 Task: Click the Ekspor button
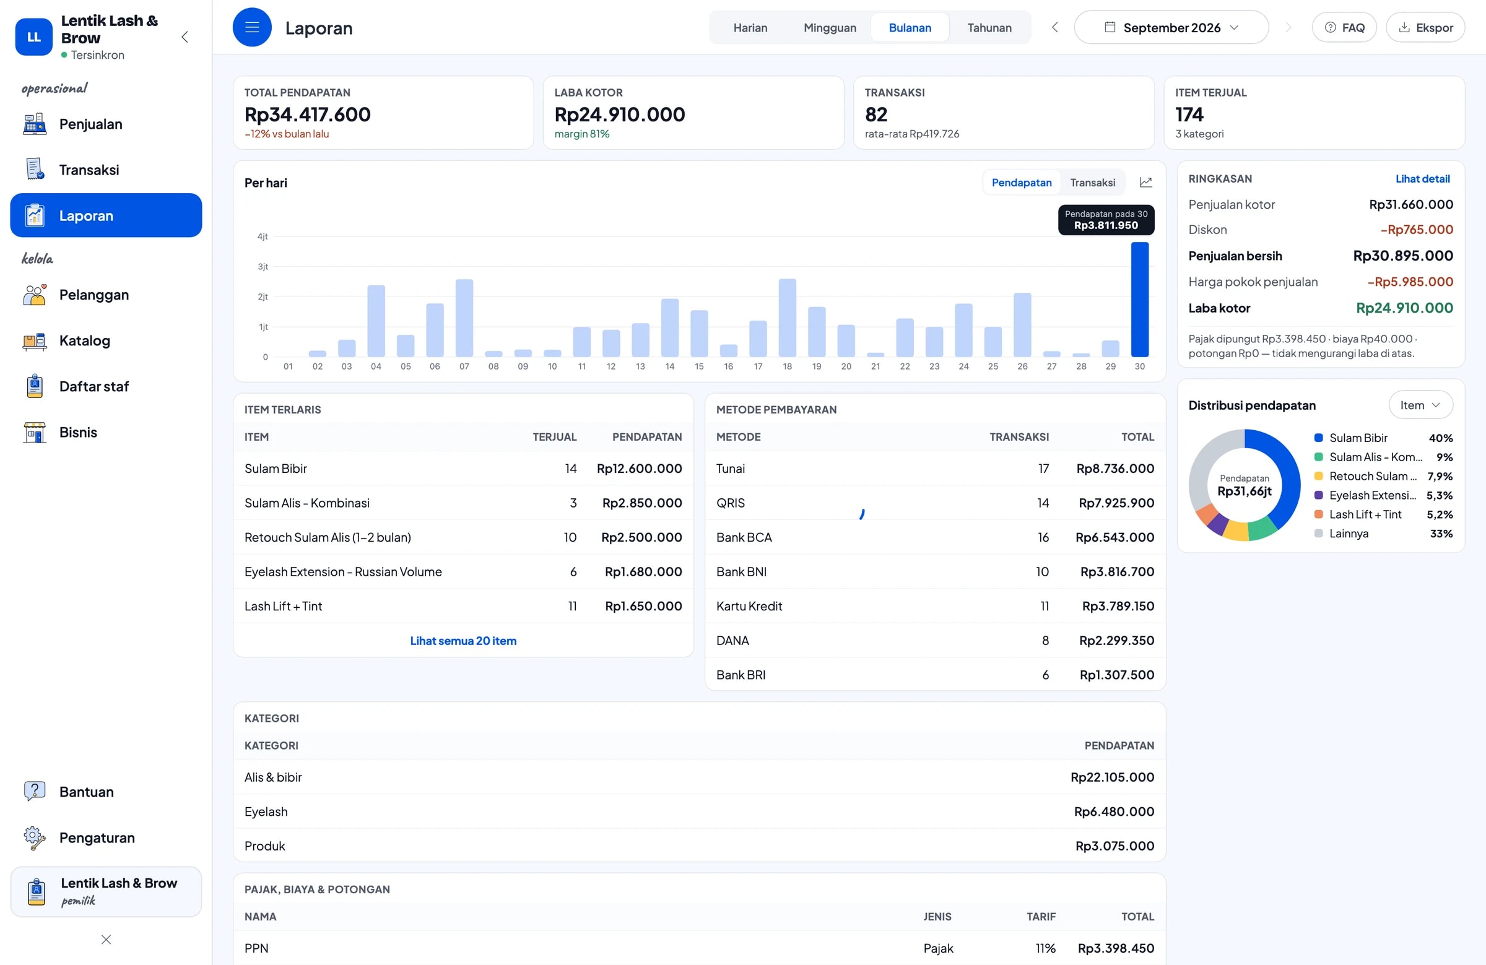point(1425,27)
